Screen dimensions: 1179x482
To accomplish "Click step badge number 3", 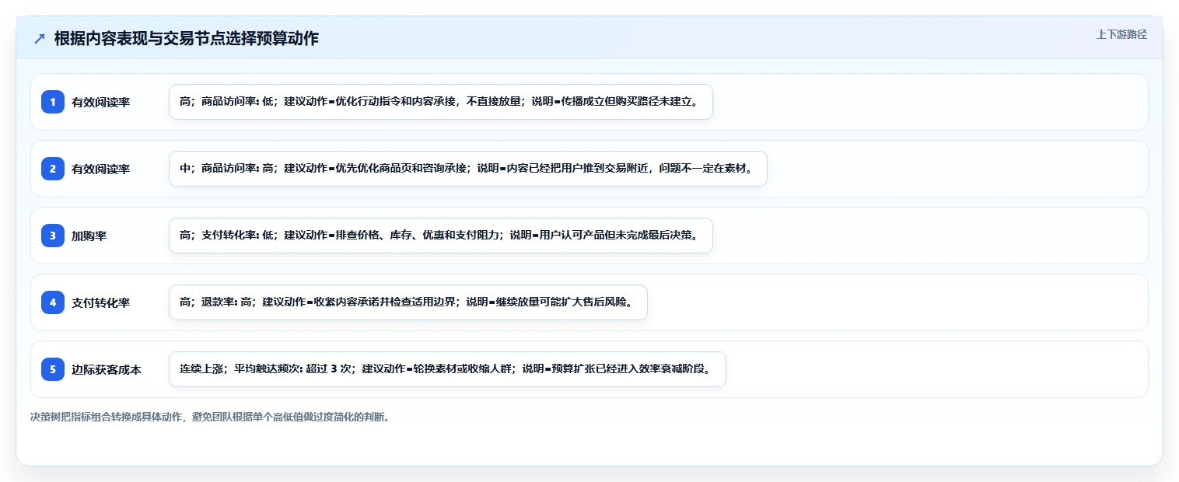I will pyautogui.click(x=53, y=236).
